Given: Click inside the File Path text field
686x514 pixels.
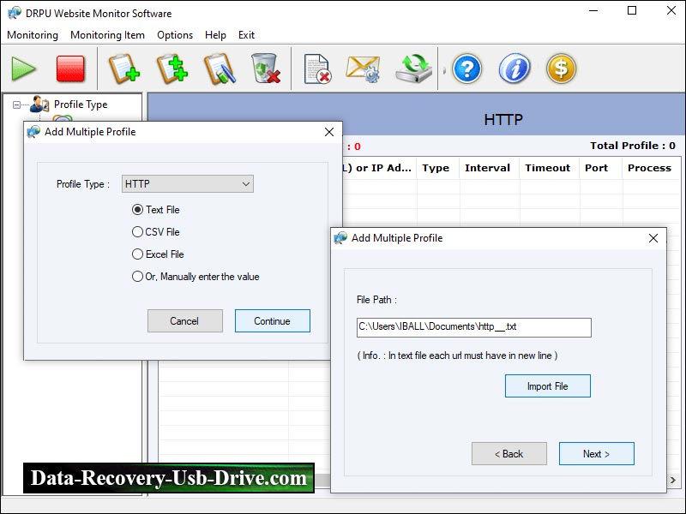Looking at the screenshot, I should [x=474, y=327].
